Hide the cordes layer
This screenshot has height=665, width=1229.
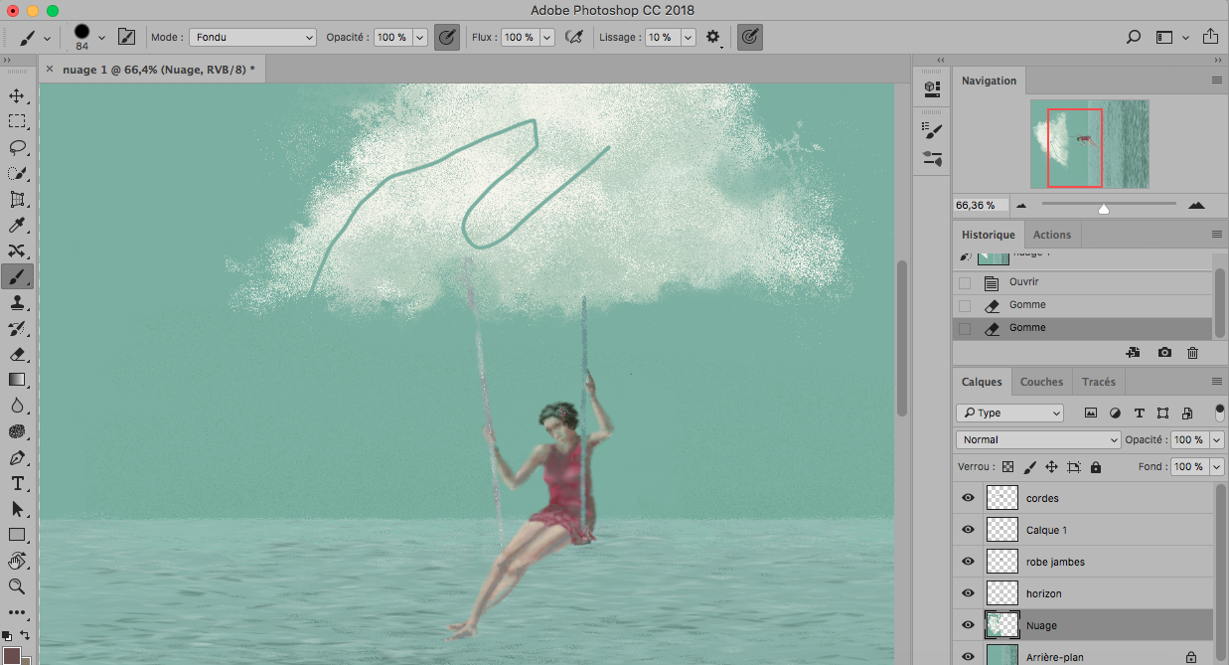click(968, 498)
